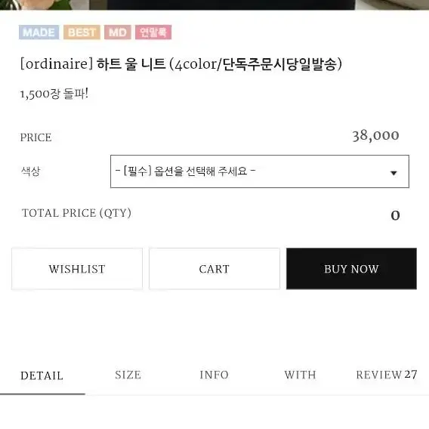Add the item to WISHLIST
Viewport: 429px width, 429px height.
77,269
